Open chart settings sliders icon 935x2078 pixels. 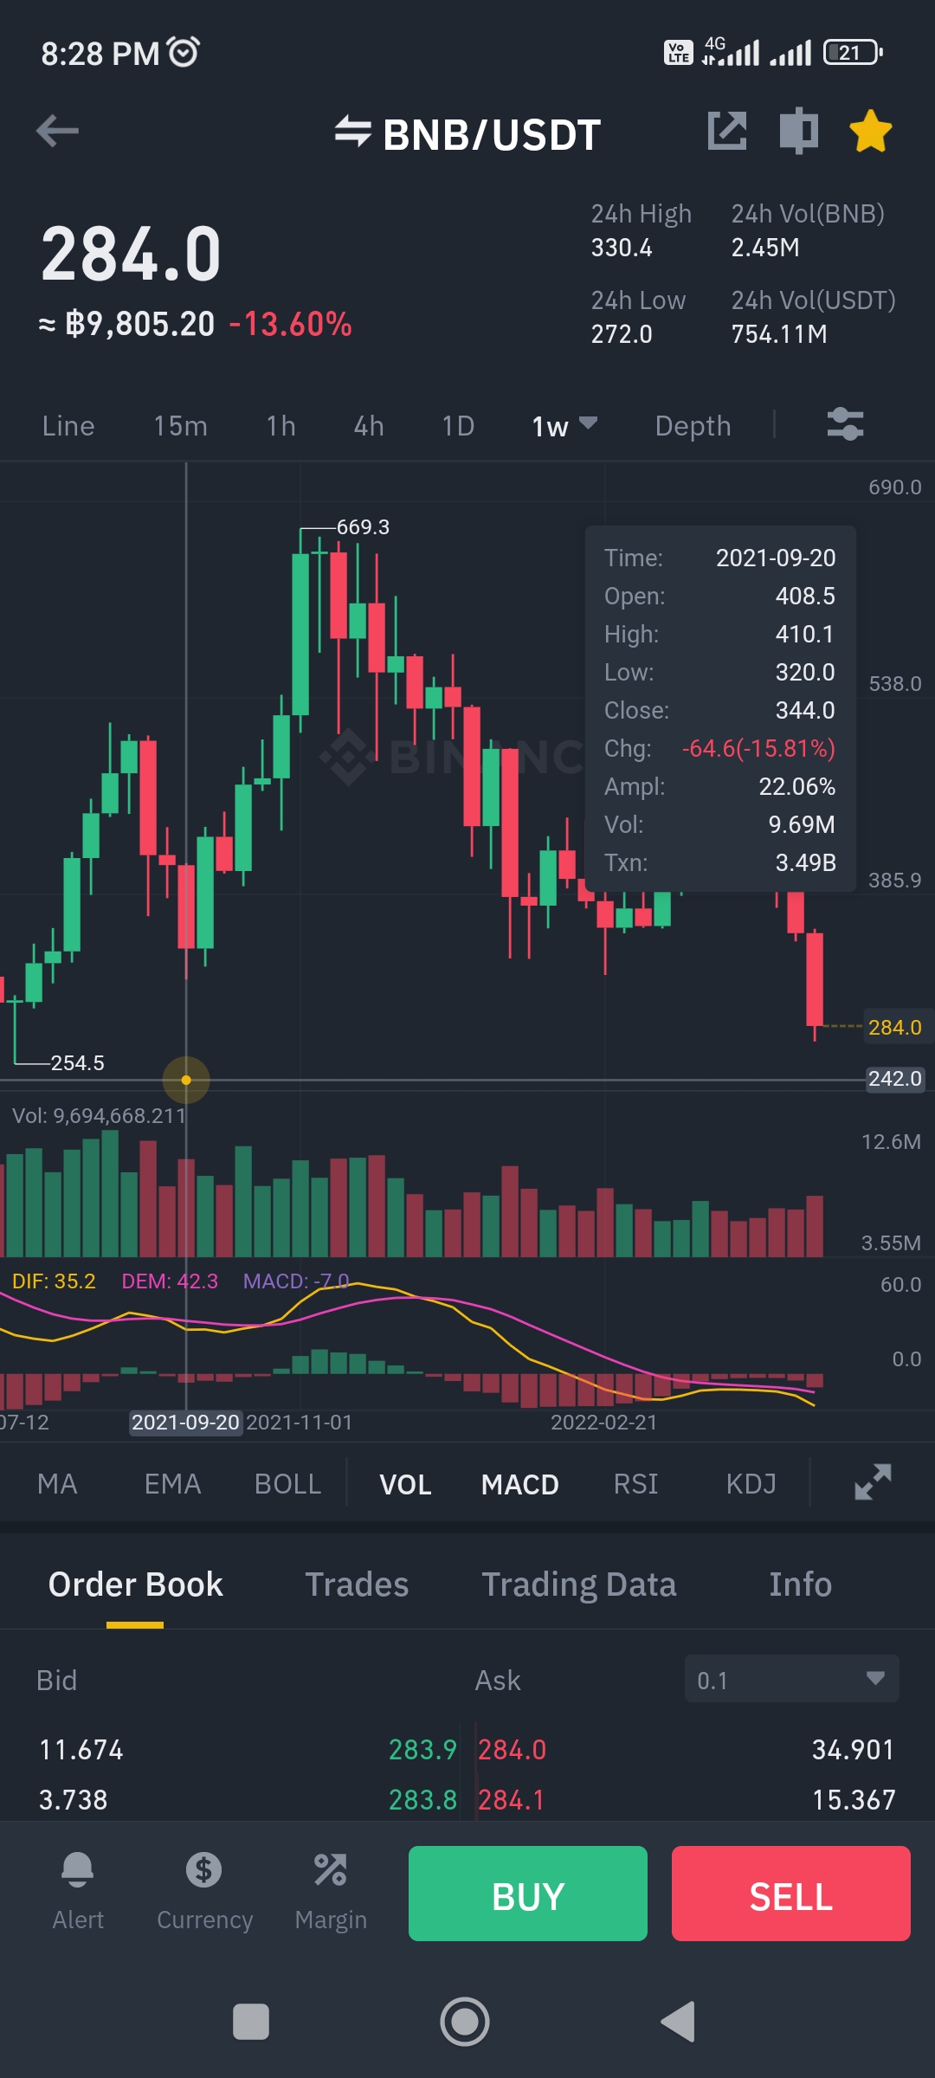pyautogui.click(x=845, y=424)
